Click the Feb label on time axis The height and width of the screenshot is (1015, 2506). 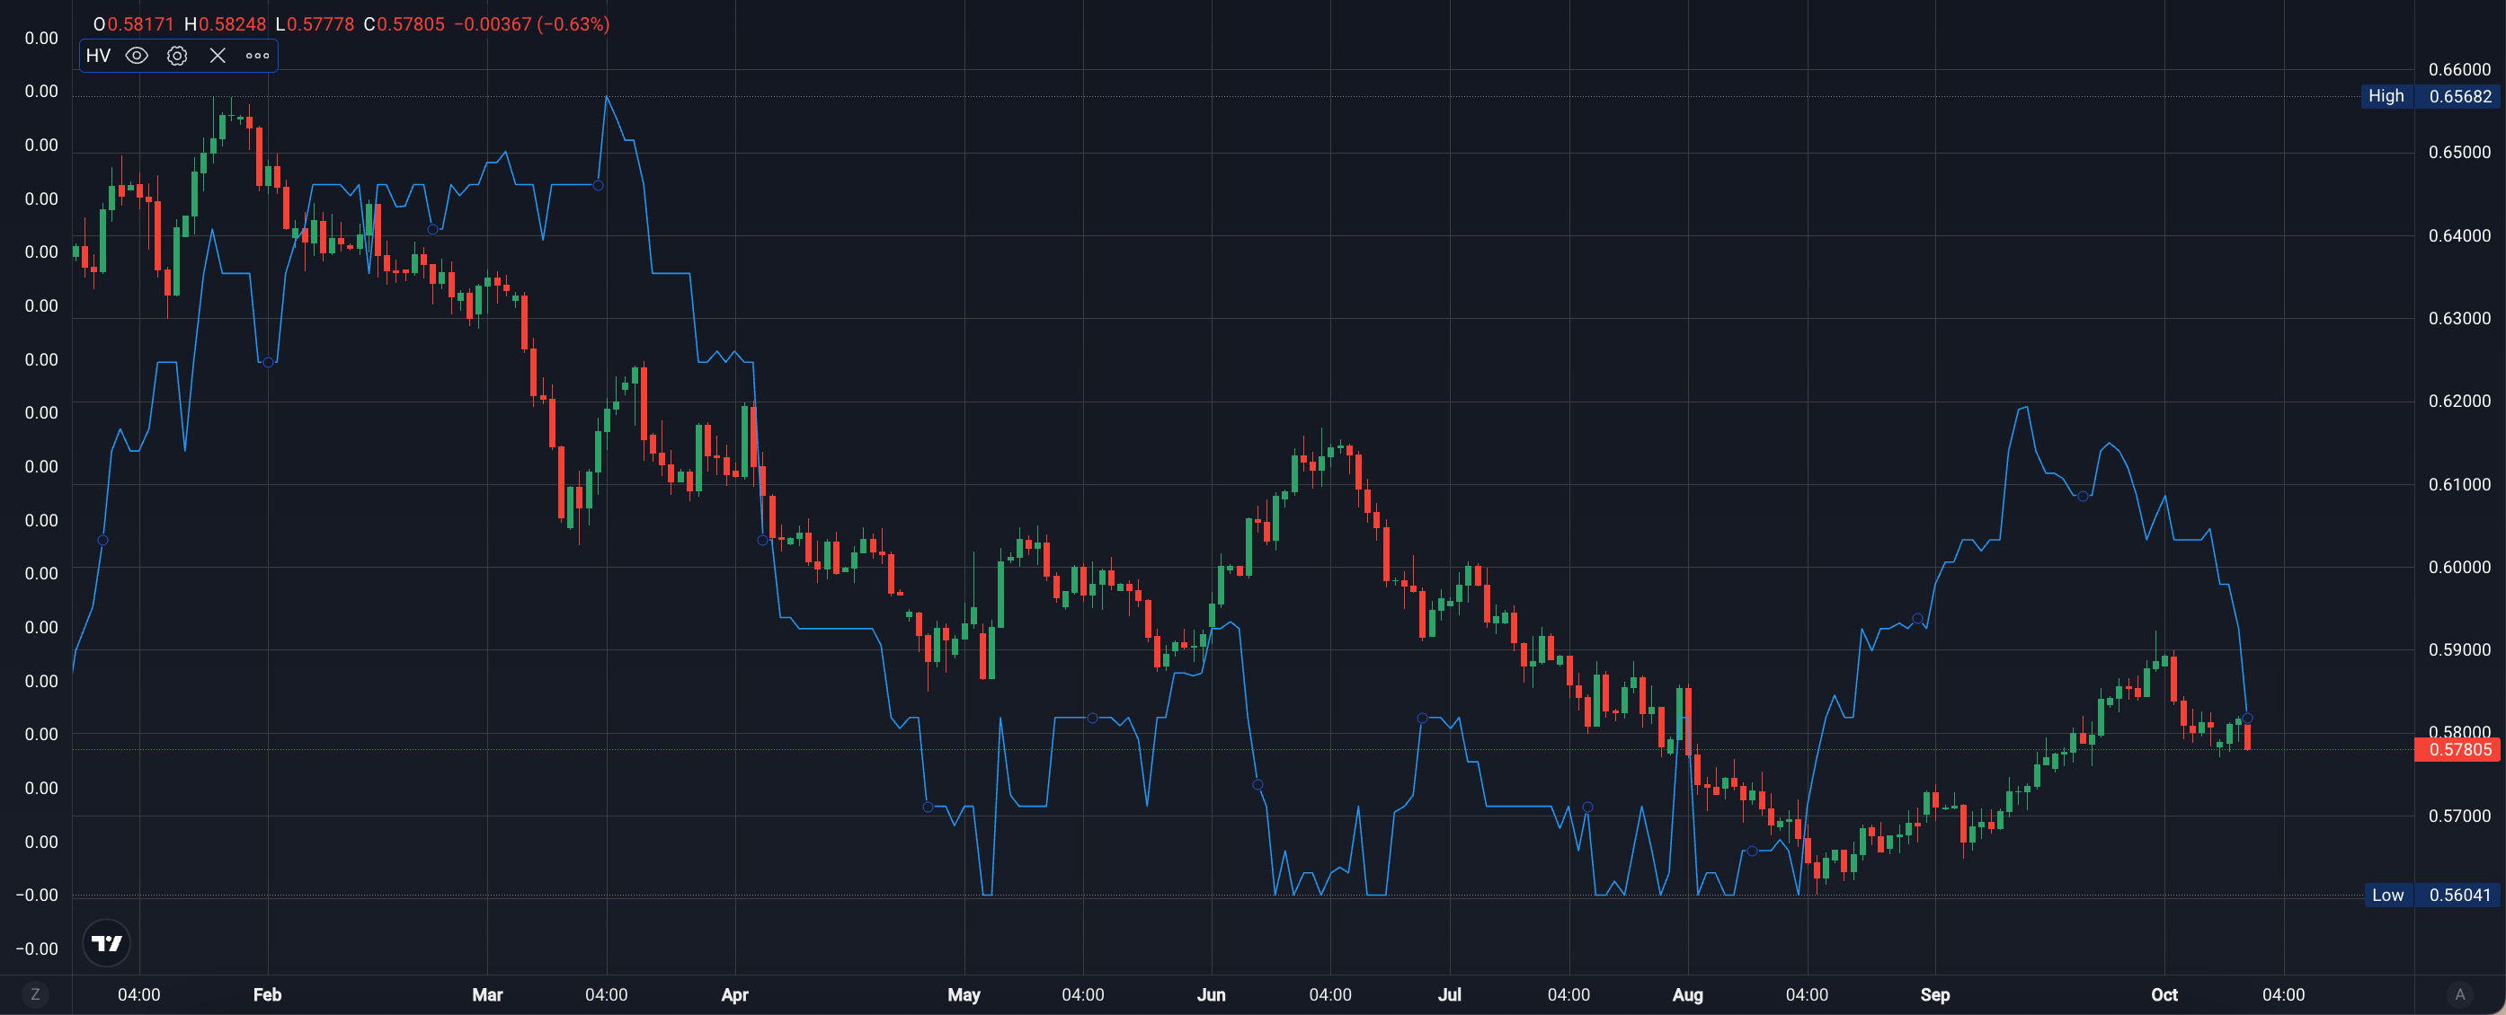tap(267, 993)
